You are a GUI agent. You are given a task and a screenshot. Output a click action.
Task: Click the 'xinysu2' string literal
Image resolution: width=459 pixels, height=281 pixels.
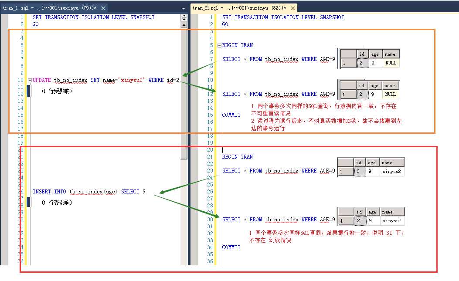[x=131, y=80]
